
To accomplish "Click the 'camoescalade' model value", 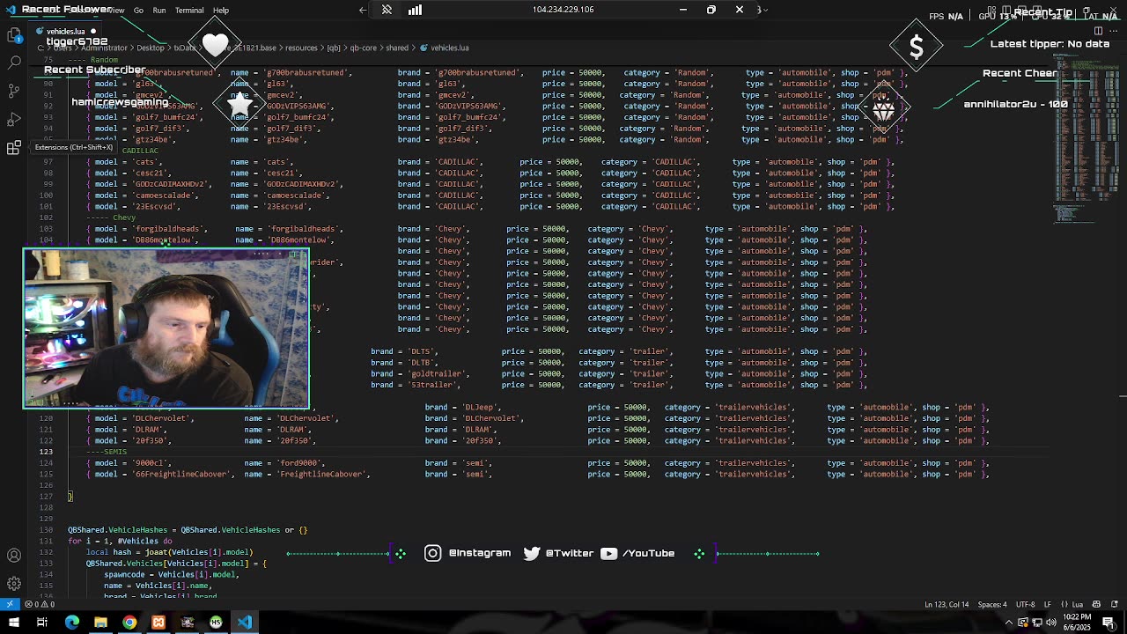I will (166, 195).
